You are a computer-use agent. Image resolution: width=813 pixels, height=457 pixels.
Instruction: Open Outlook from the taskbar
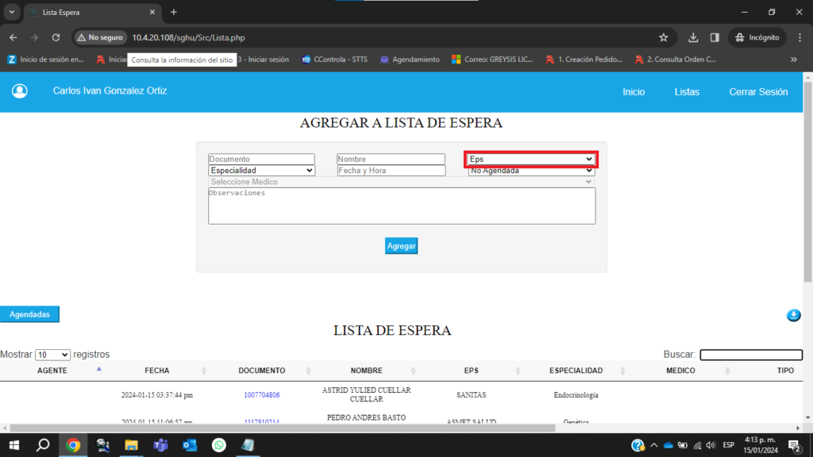190,445
